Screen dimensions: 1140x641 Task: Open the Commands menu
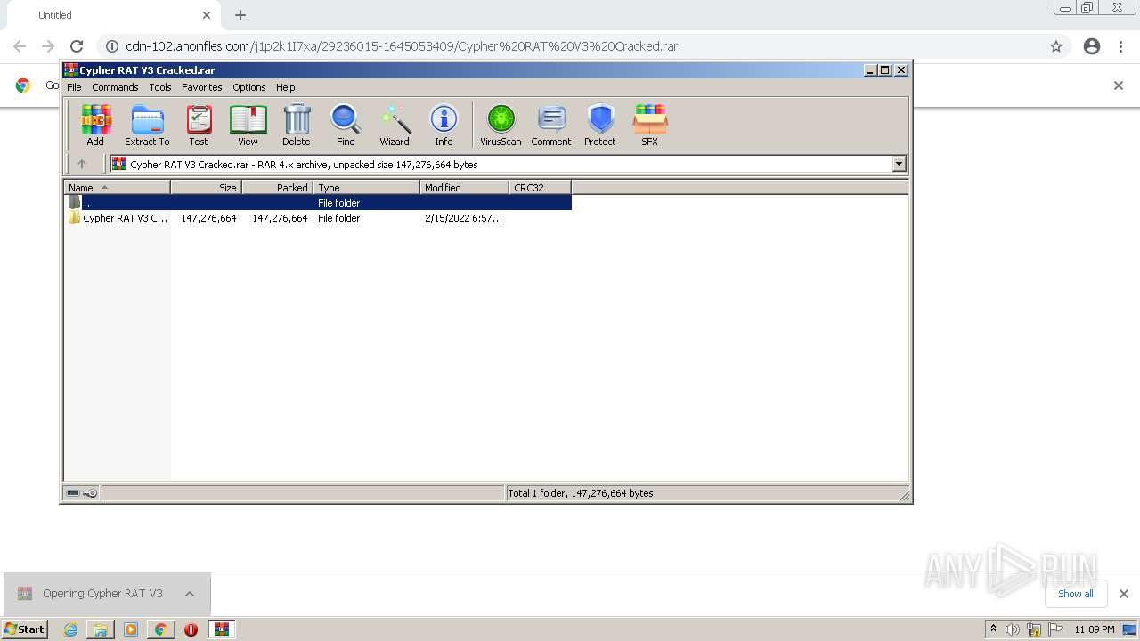(x=115, y=87)
